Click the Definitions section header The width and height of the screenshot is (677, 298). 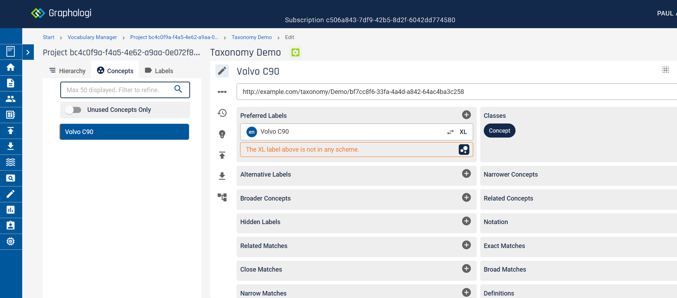coord(499,293)
